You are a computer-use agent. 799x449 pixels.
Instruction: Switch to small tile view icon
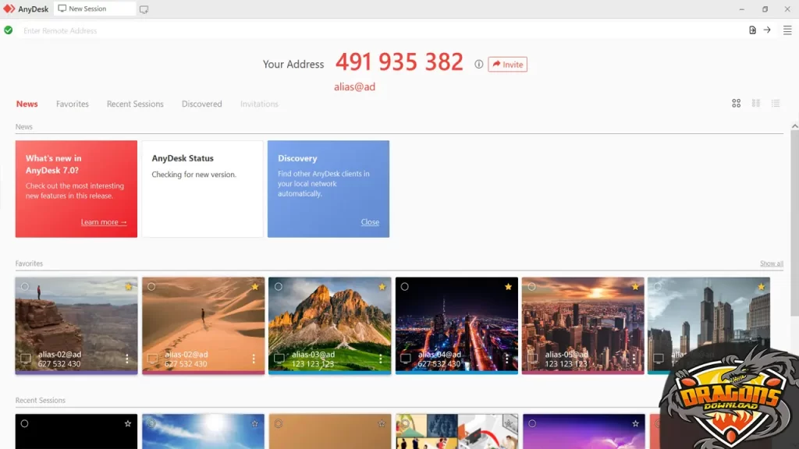pos(755,103)
